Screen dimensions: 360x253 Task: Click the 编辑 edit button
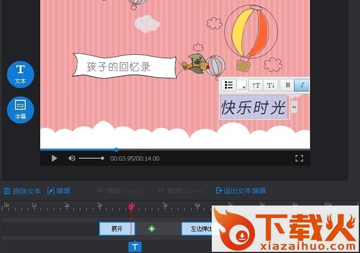click(59, 191)
